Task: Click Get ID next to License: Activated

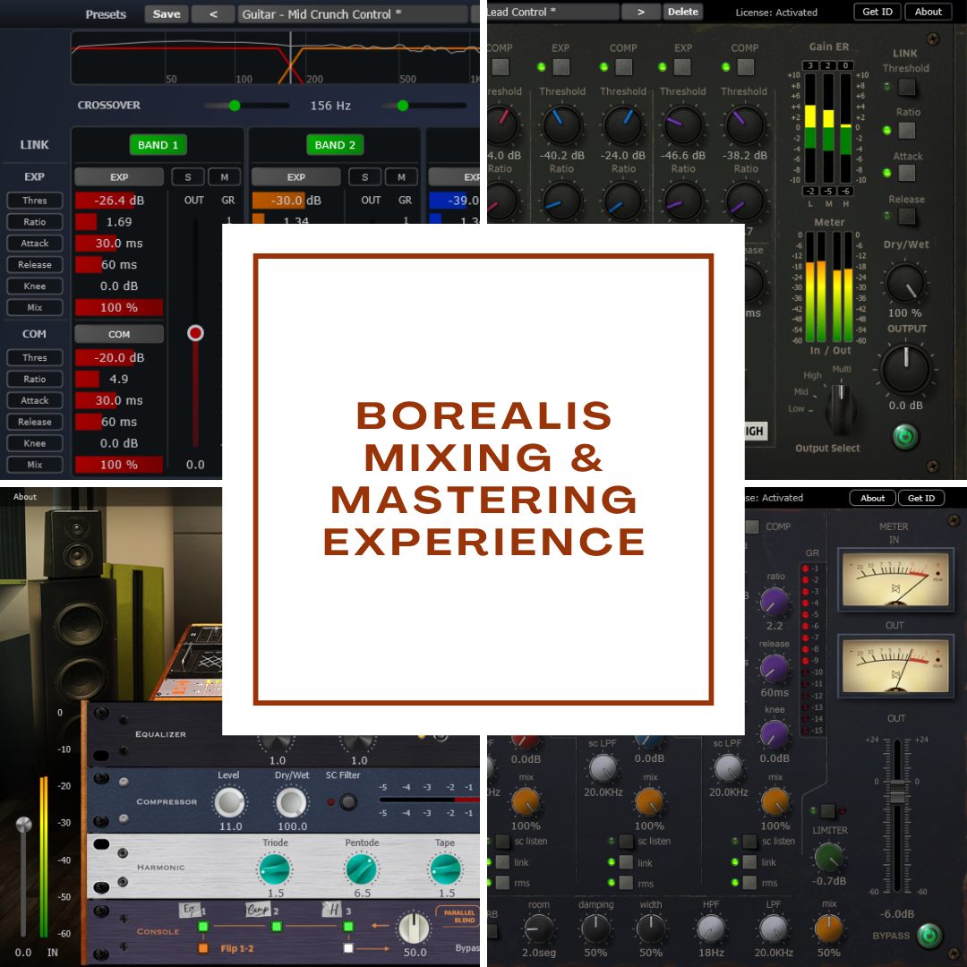Action: click(x=877, y=12)
